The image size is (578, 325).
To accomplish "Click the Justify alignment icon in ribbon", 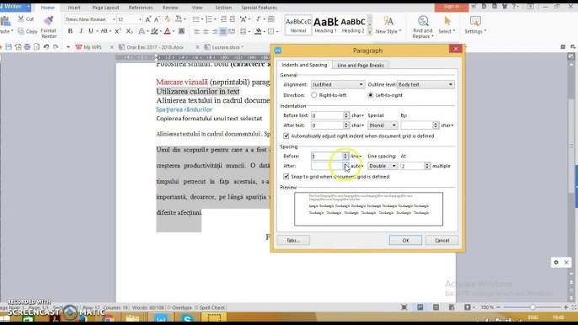I will 223,32.
